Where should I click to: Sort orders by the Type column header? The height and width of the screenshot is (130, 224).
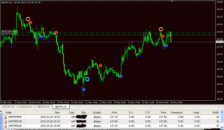click(x=71, y=112)
